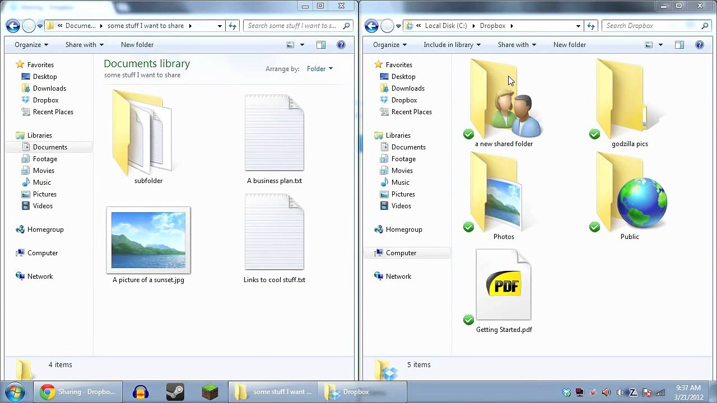717x403 pixels.
Task: Select Movies in the left window sidebar
Action: click(44, 171)
